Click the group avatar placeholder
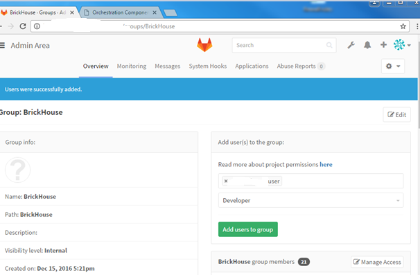 click(x=18, y=170)
